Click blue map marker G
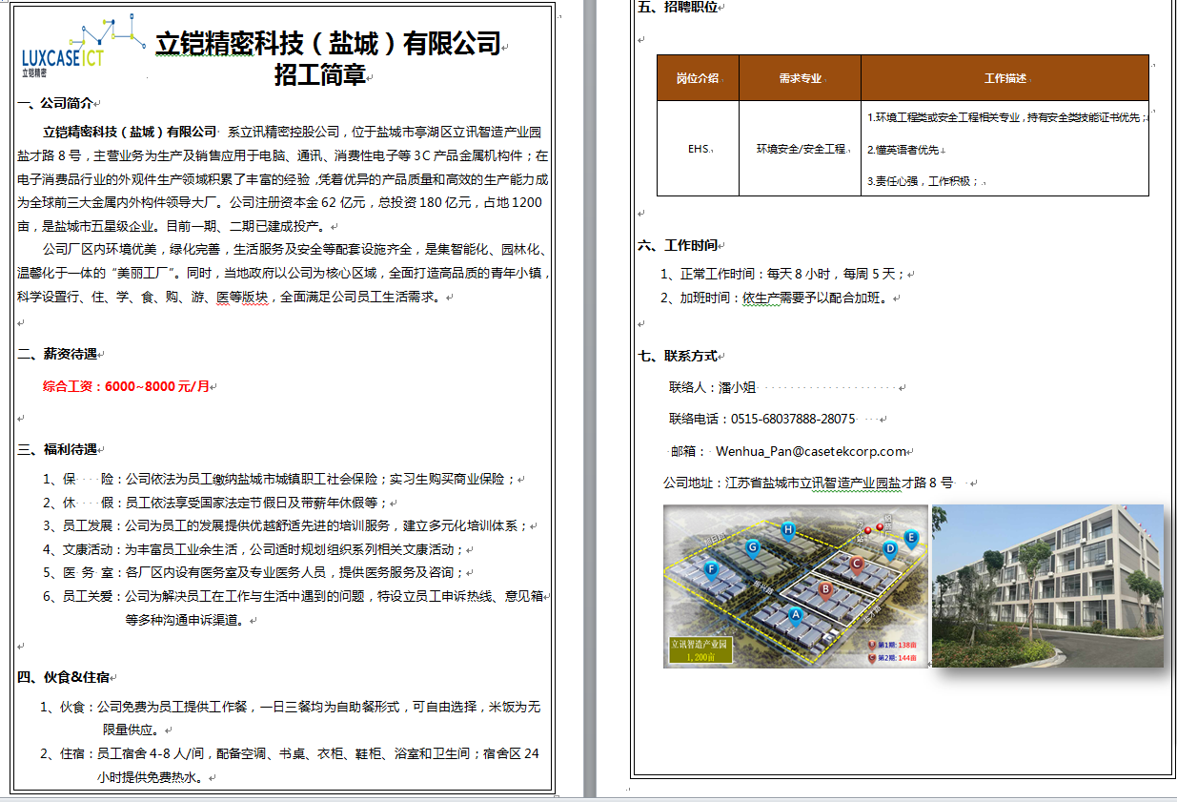The width and height of the screenshot is (1177, 802). pyautogui.click(x=753, y=546)
